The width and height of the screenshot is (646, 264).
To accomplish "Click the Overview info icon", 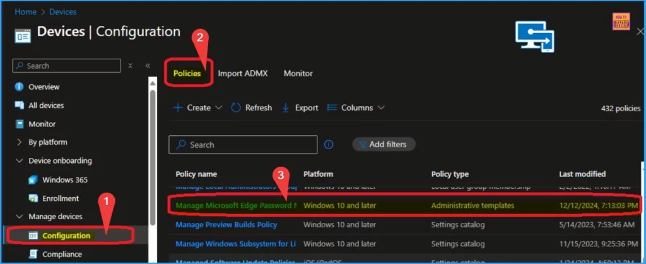I will coord(19,87).
